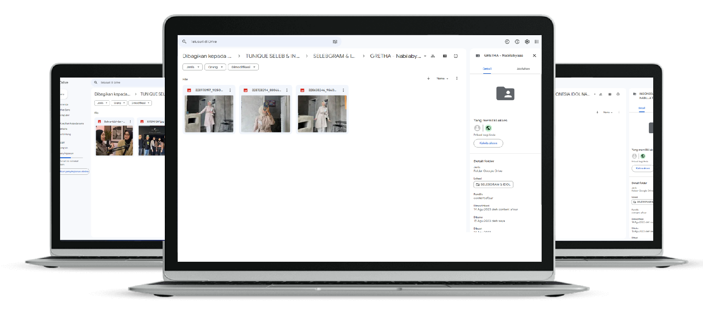Toggle the info details panel icon

pos(456,56)
